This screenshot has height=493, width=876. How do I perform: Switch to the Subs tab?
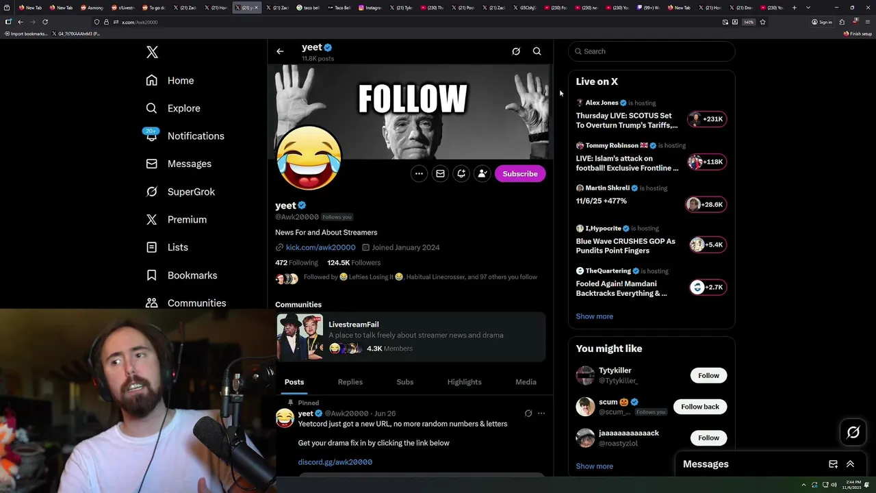pos(405,382)
